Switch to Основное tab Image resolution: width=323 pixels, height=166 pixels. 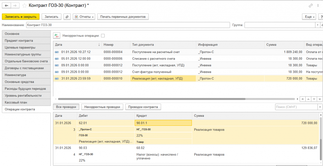click(x=26, y=34)
